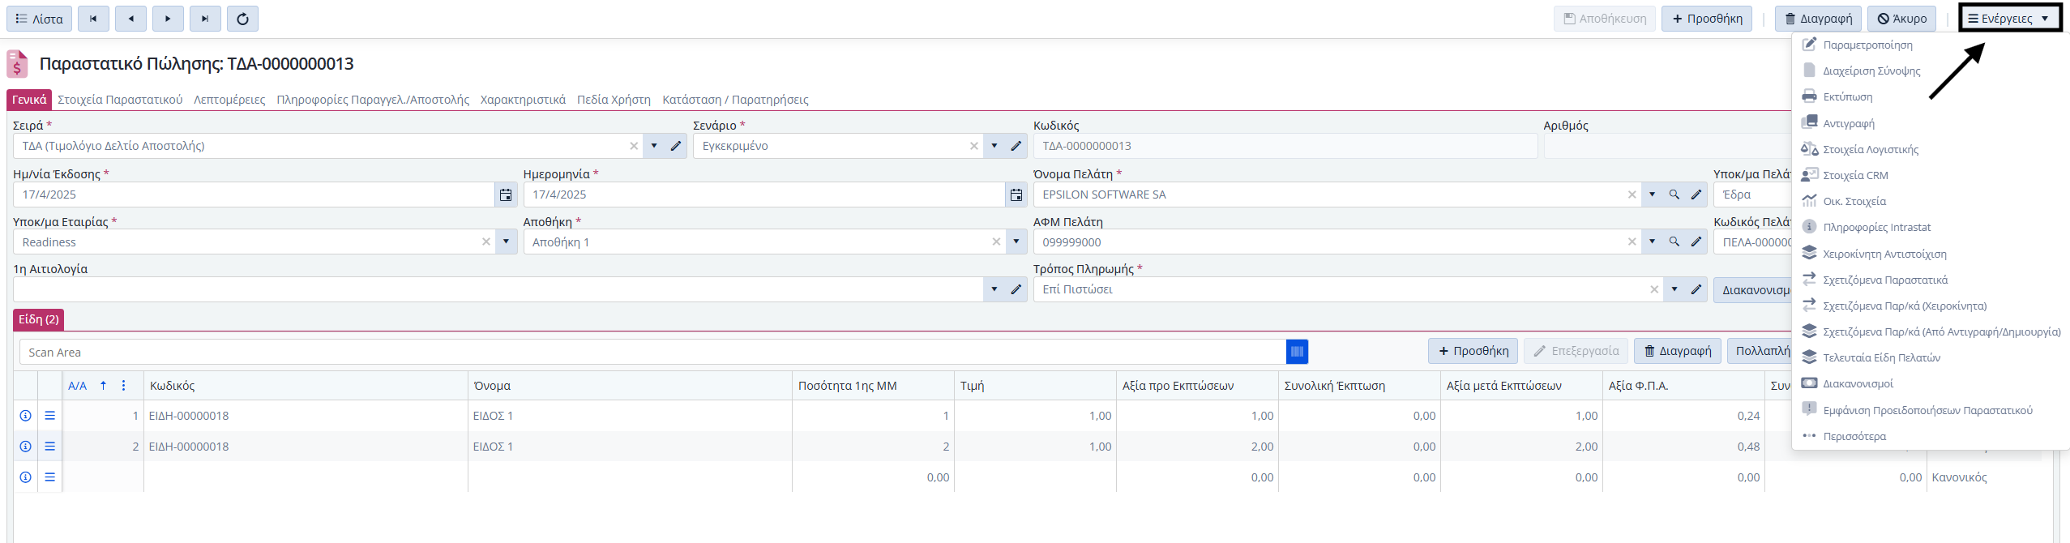
Task: Show info for first item row
Action: click(x=26, y=416)
